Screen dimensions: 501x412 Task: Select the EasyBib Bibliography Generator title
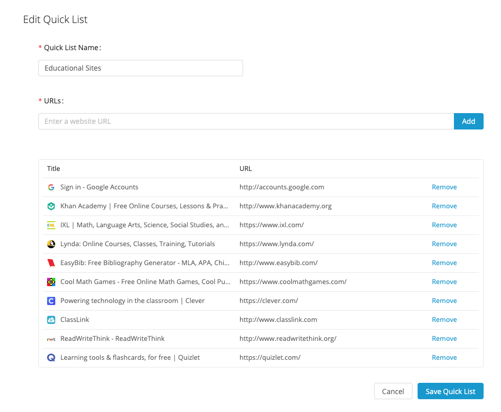(x=145, y=263)
